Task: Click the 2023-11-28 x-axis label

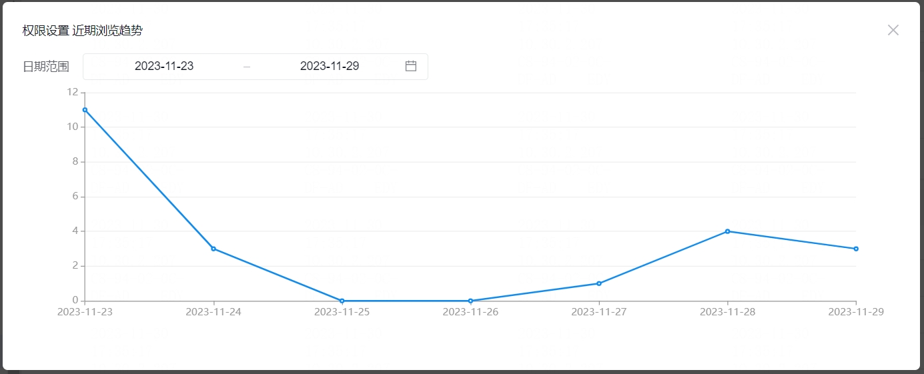Action: (x=727, y=312)
